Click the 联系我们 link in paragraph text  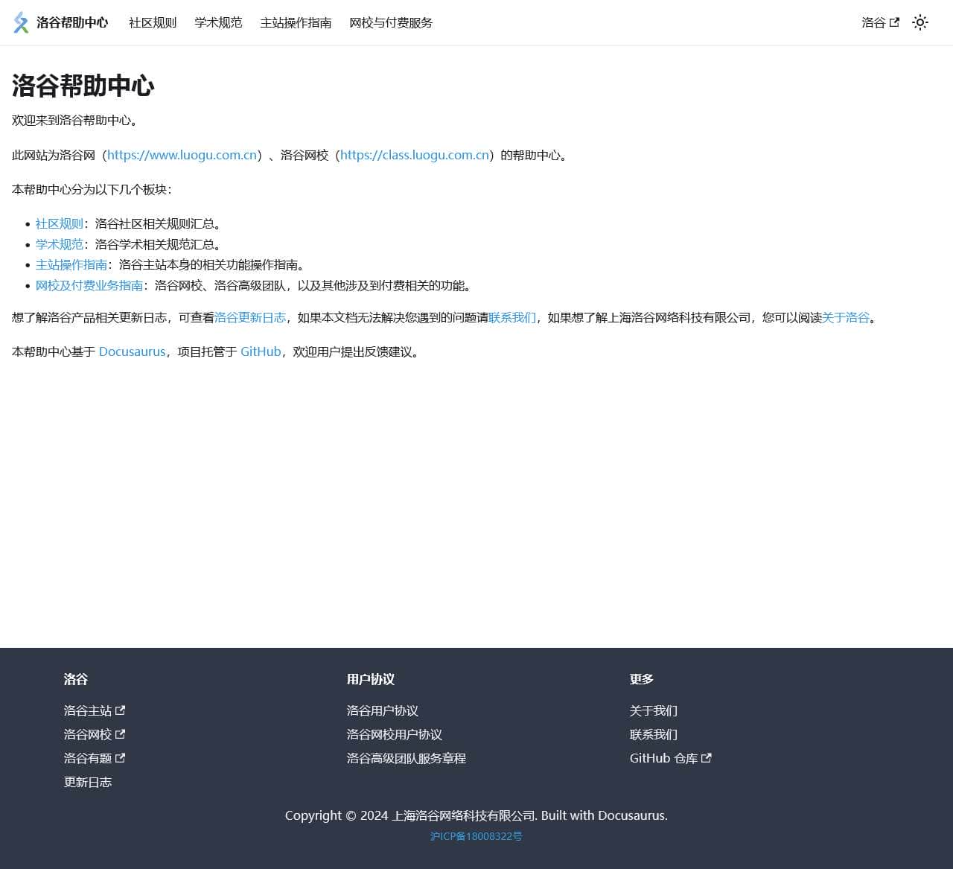511,317
